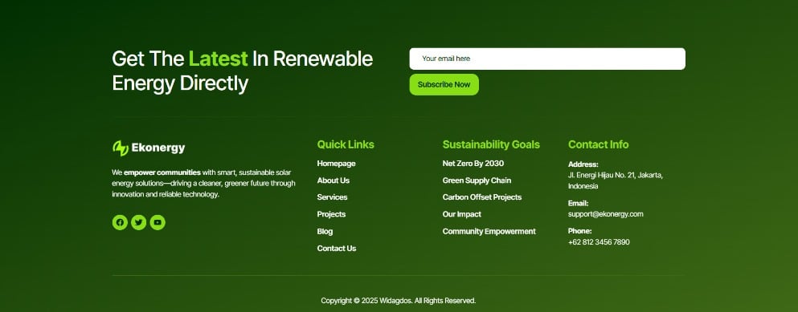Viewport: 798px width, 312px height.
Task: Open the Twitter social icon
Action: pyautogui.click(x=138, y=222)
